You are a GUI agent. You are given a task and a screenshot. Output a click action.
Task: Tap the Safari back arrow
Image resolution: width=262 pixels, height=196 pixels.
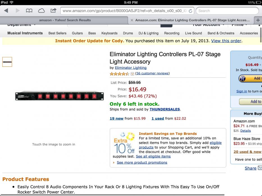click(6, 11)
